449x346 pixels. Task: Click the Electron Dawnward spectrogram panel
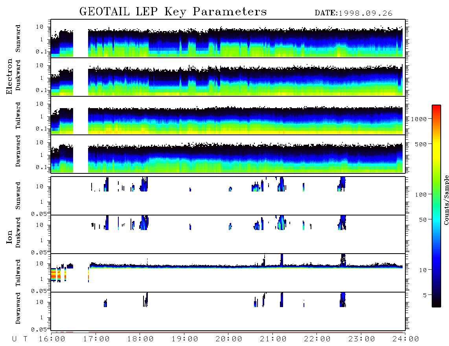[x=228, y=154]
